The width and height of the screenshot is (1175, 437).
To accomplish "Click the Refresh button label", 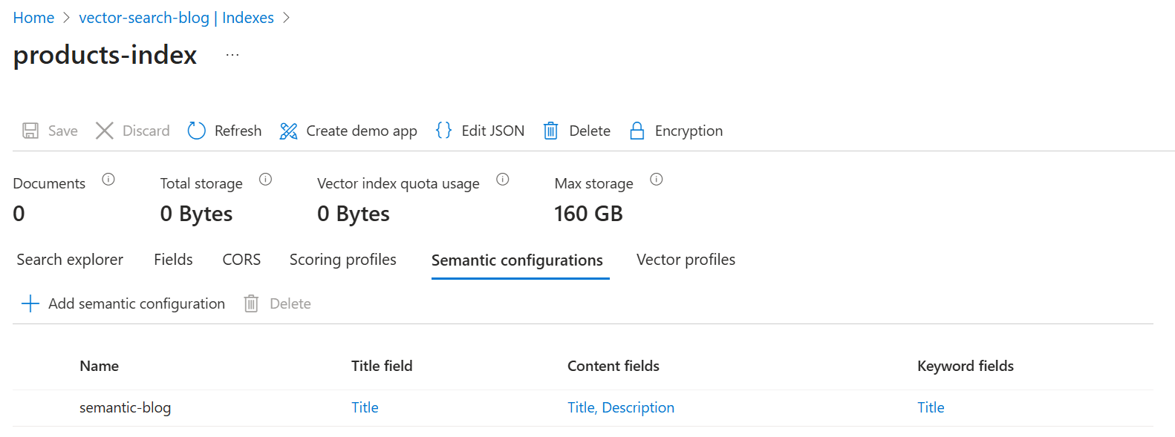I will tap(238, 131).
